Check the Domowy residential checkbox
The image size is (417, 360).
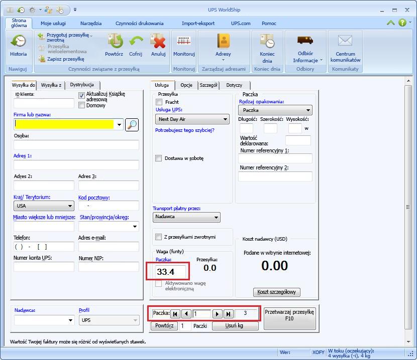[82, 105]
